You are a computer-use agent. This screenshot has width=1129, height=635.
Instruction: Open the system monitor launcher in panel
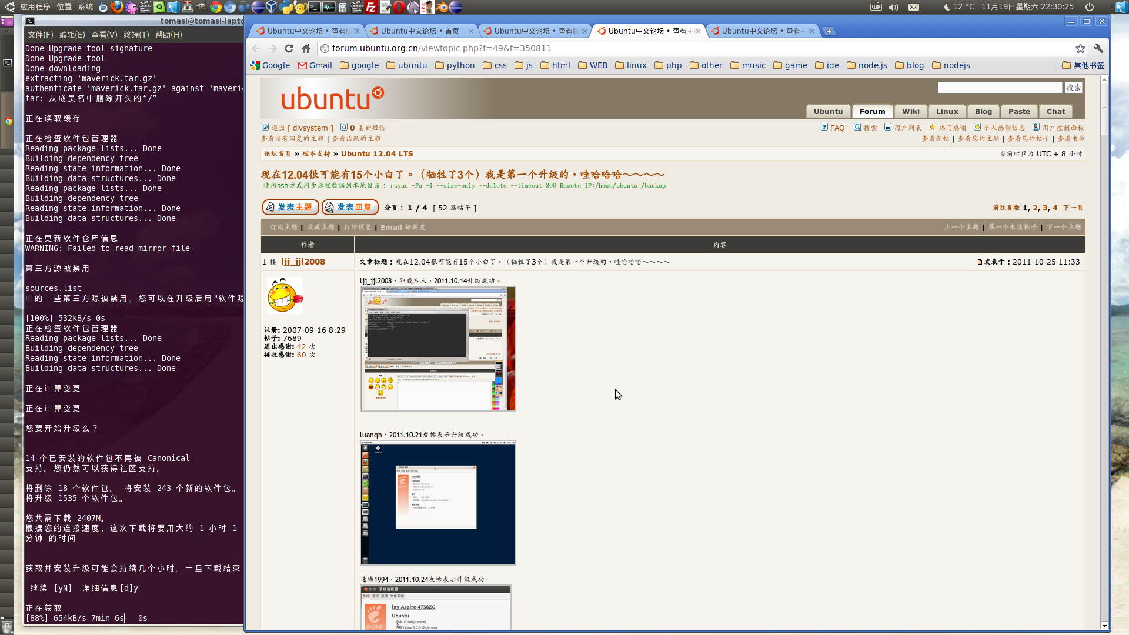[329, 7]
